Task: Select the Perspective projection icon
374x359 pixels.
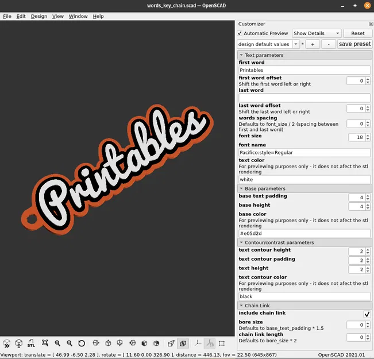Action: [x=171, y=343]
